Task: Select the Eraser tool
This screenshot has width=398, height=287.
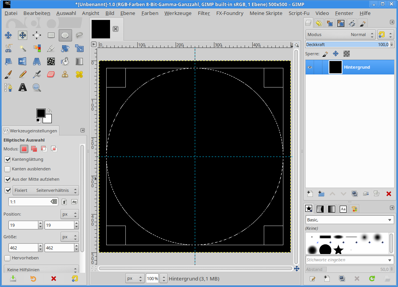Action: (51, 74)
